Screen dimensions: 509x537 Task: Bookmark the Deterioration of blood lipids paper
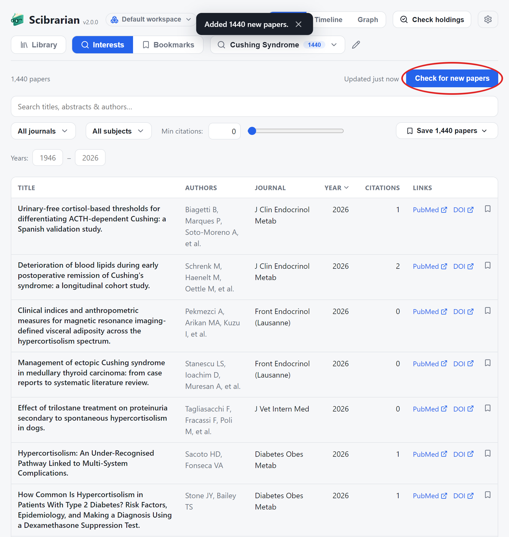click(487, 265)
